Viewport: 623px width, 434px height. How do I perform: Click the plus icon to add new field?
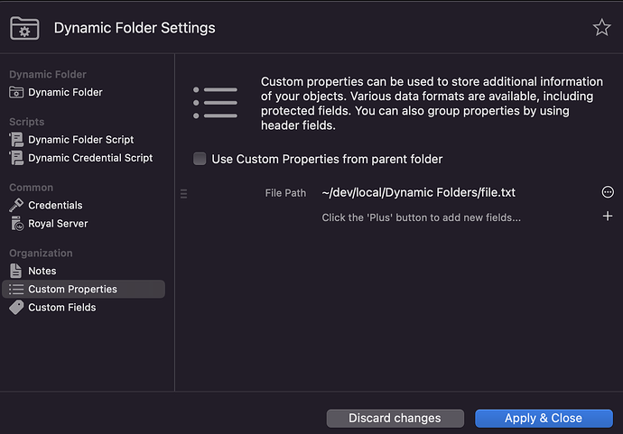point(608,217)
